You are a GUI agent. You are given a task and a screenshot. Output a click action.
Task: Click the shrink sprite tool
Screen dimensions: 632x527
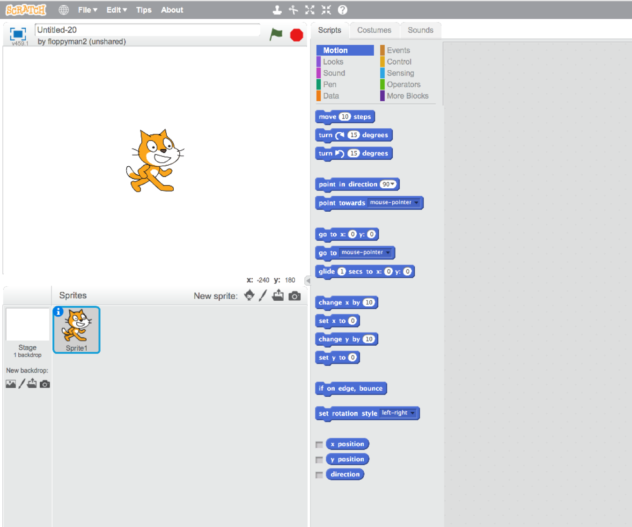tap(326, 9)
